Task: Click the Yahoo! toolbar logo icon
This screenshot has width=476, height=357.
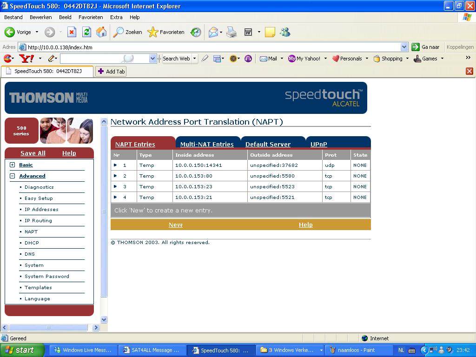Action: click(x=26, y=59)
